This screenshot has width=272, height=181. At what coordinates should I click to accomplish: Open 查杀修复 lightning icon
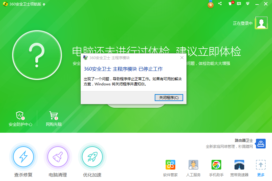click(x=23, y=157)
